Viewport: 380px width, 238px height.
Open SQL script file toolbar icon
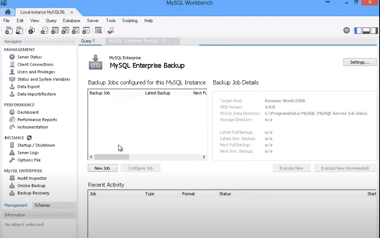(19, 30)
